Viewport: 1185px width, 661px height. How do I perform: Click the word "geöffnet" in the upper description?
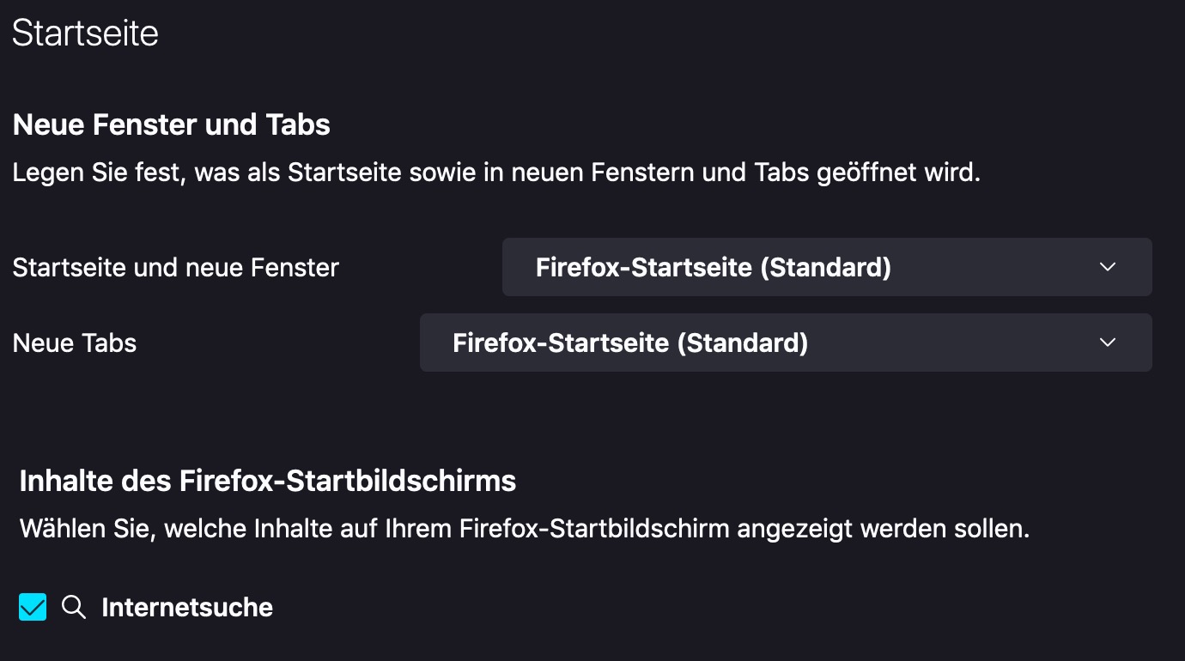click(x=868, y=173)
